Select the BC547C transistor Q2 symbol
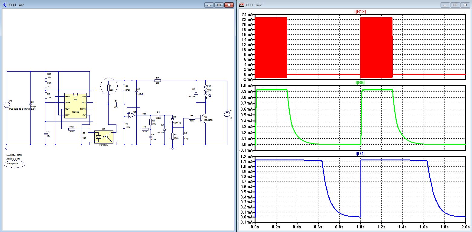The height and width of the screenshot is (232, 472). tap(203, 118)
